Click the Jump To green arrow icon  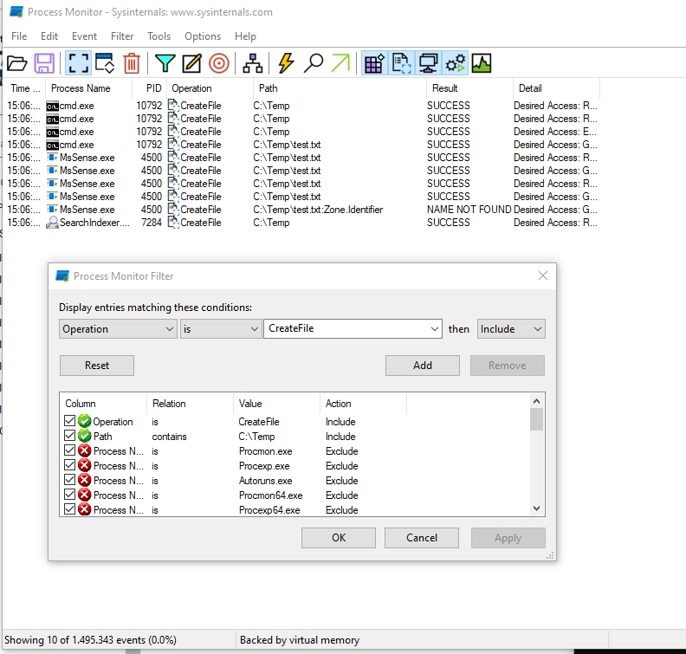[x=340, y=63]
